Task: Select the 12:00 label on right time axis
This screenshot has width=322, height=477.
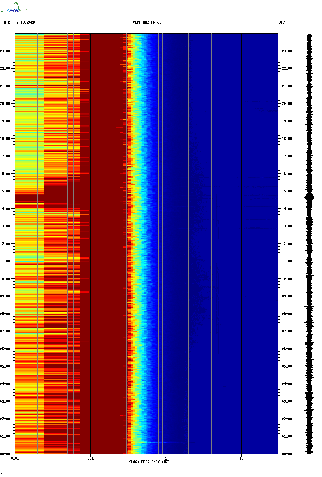Action: point(287,244)
